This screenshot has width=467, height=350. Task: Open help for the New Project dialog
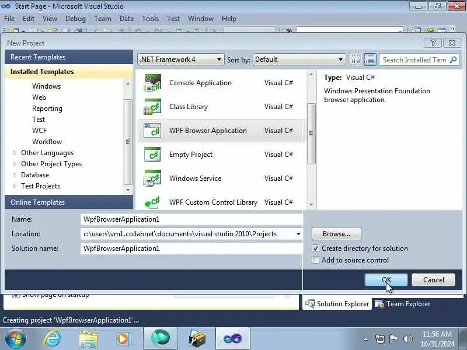coord(433,43)
